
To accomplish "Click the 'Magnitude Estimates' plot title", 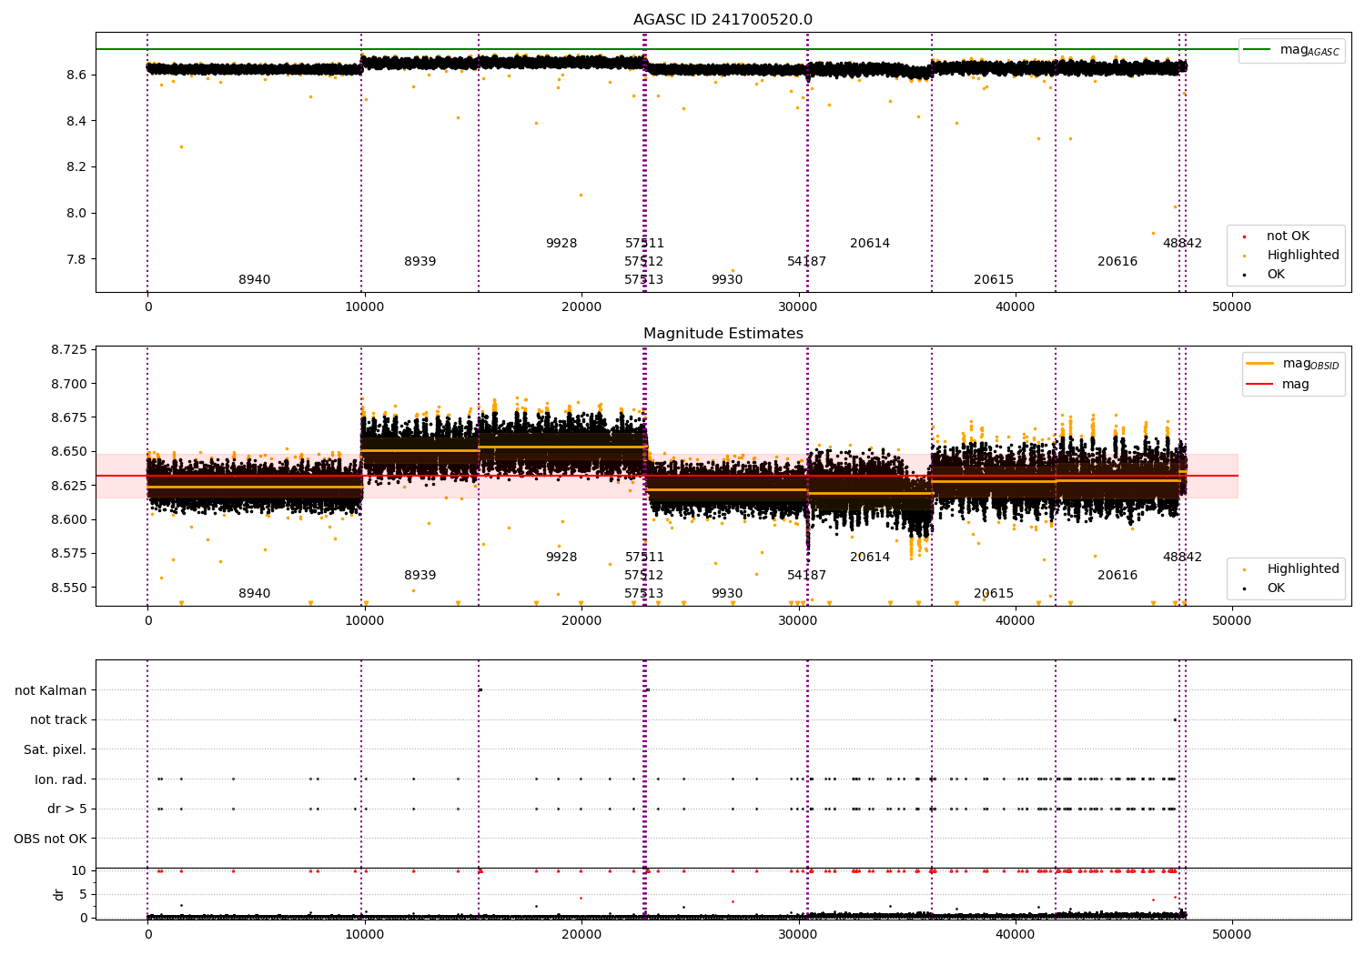I will pyautogui.click(x=723, y=334).
